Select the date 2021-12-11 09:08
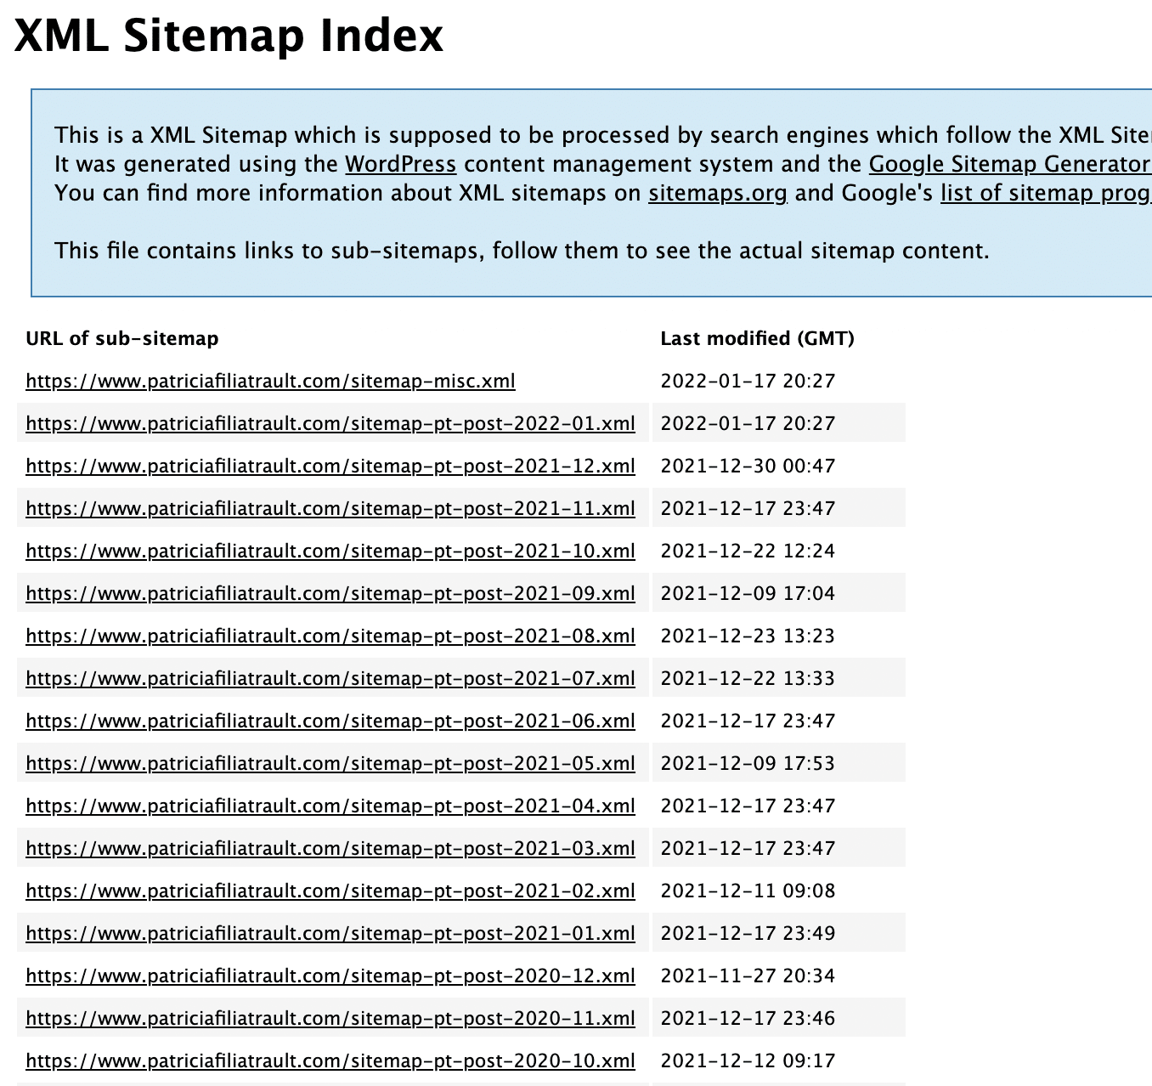The width and height of the screenshot is (1152, 1086). pyautogui.click(x=748, y=891)
